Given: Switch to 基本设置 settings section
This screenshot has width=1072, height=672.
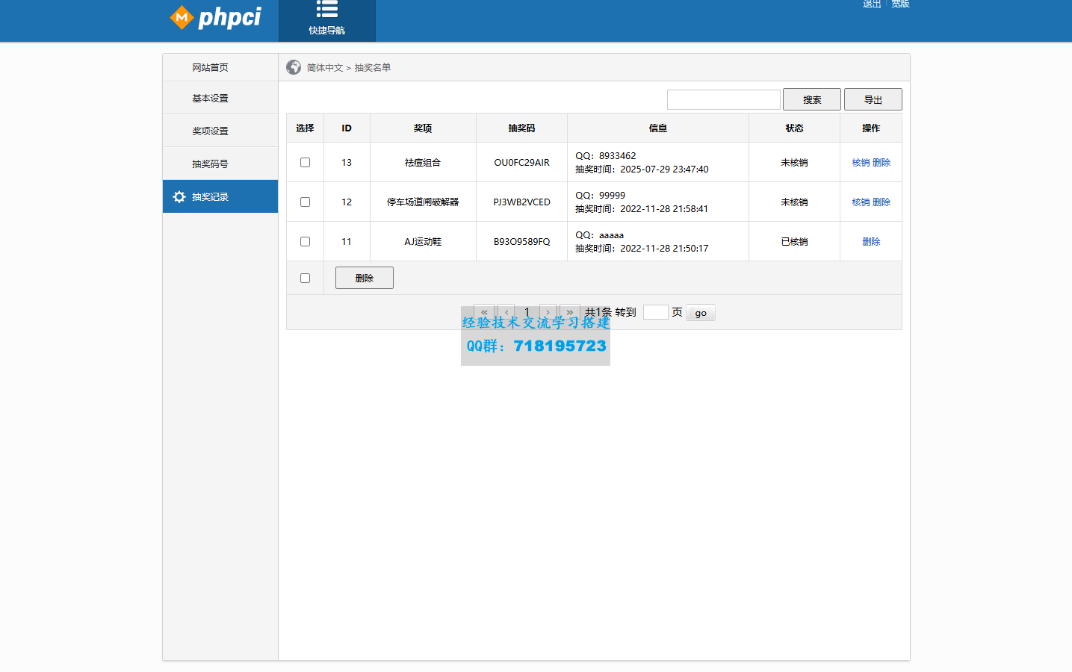Looking at the screenshot, I should click(x=220, y=97).
